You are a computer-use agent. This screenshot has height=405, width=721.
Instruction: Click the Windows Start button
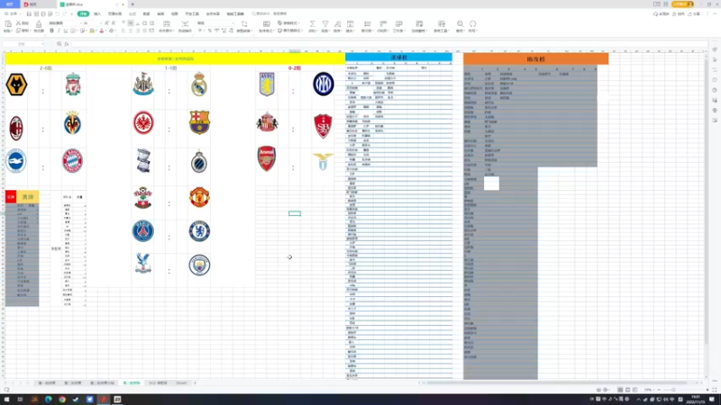(6, 400)
